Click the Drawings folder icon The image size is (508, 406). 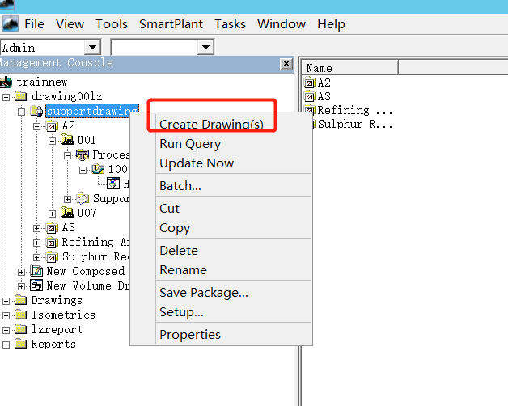click(x=21, y=300)
